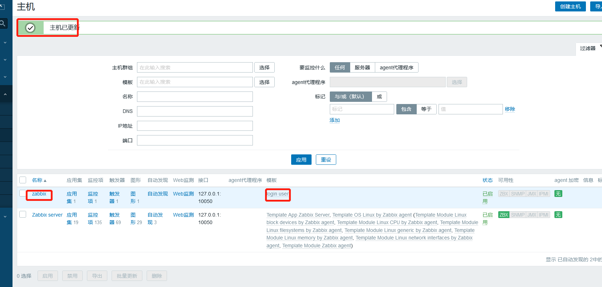This screenshot has height=287, width=602.
Task: Click the search magnifier icon in sidebar
Action: 3,24
